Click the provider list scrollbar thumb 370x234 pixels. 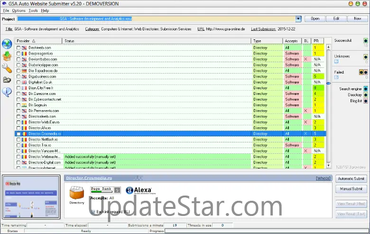click(328, 83)
